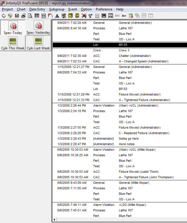This screenshot has width=187, height=223.
Task: Click the data table grid toolbar icon
Action: (37, 16)
